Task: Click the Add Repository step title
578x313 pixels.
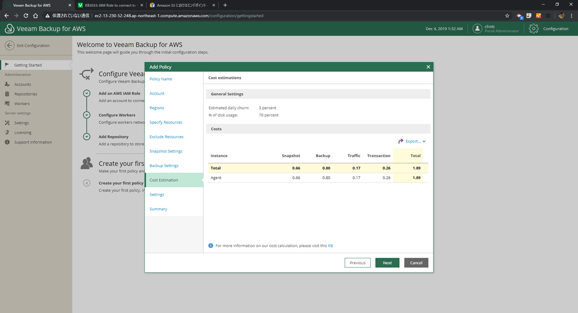Action: coord(113,137)
